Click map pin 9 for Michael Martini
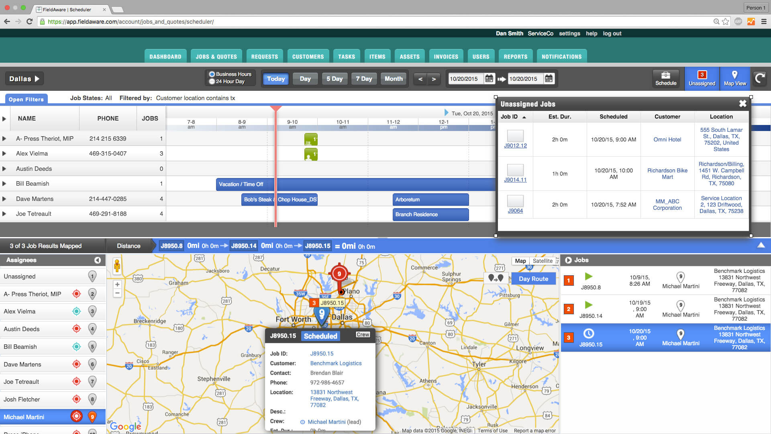The image size is (771, 434). [x=92, y=417]
